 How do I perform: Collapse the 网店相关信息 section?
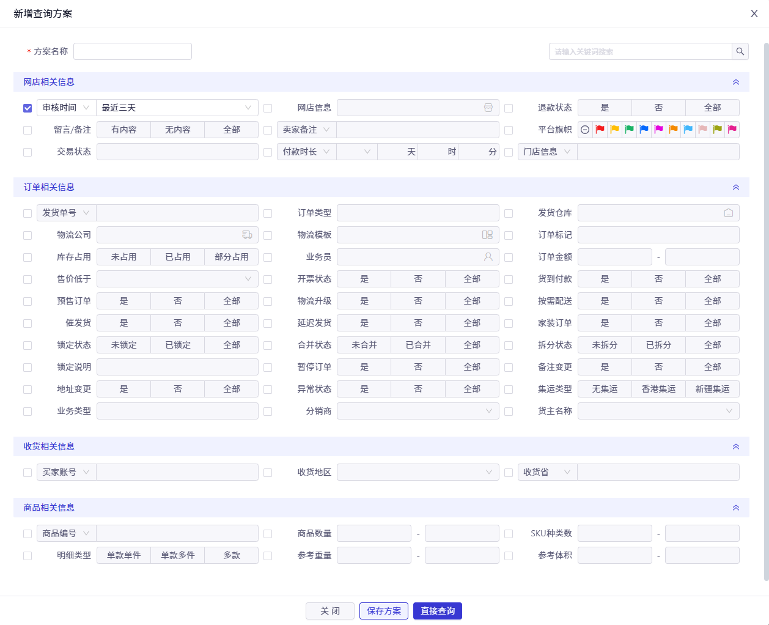point(736,82)
